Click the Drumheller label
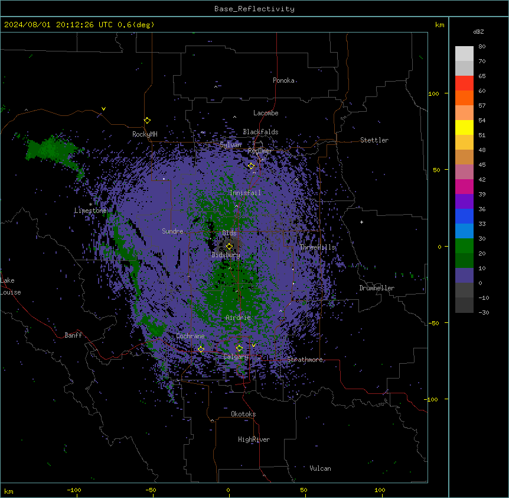Viewport: 509px width, 498px height. [x=377, y=288]
